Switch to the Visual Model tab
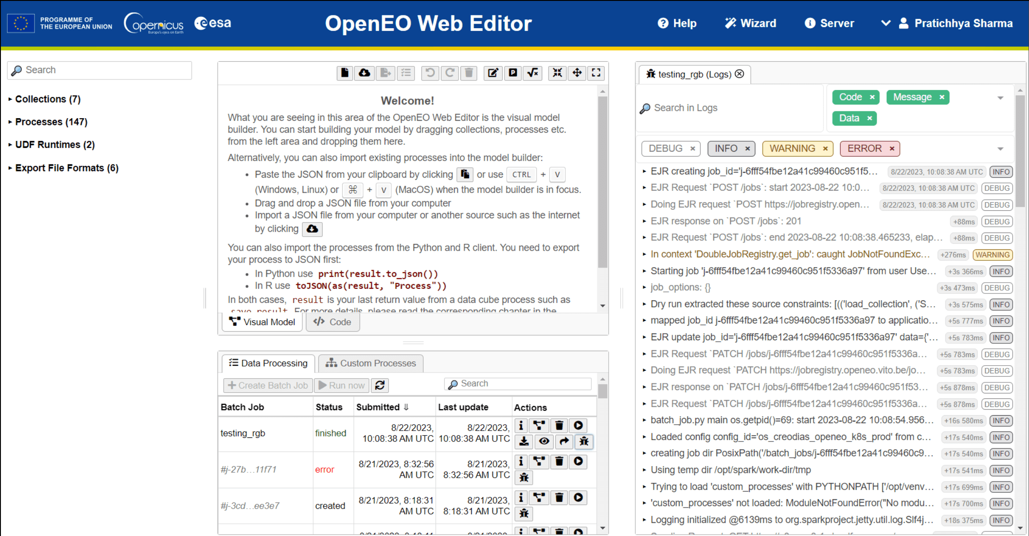Image resolution: width=1029 pixels, height=536 pixels. [x=262, y=322]
